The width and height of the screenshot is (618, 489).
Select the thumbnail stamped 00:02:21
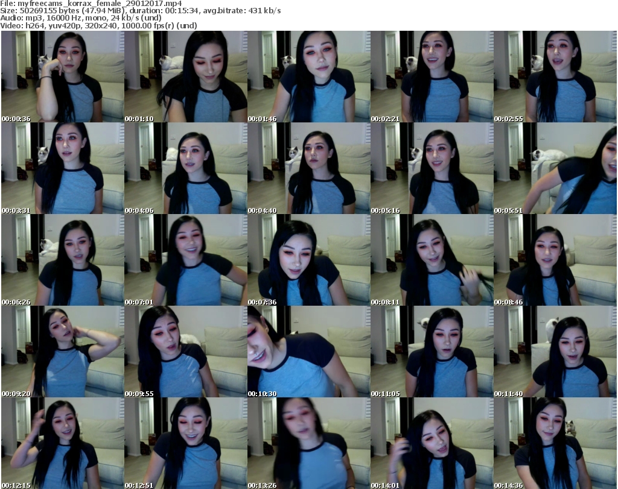432,77
